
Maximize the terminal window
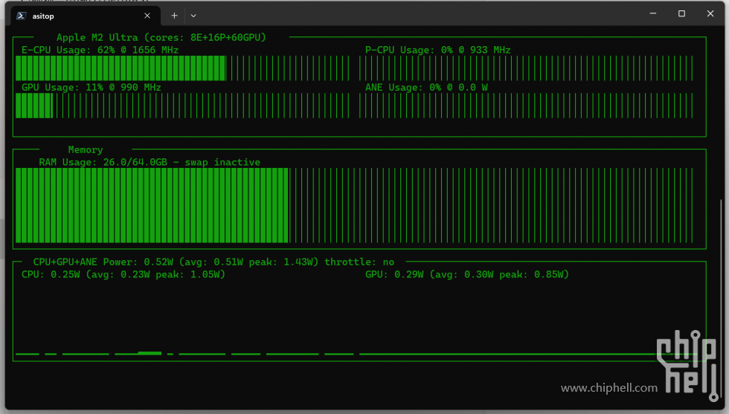pos(681,13)
